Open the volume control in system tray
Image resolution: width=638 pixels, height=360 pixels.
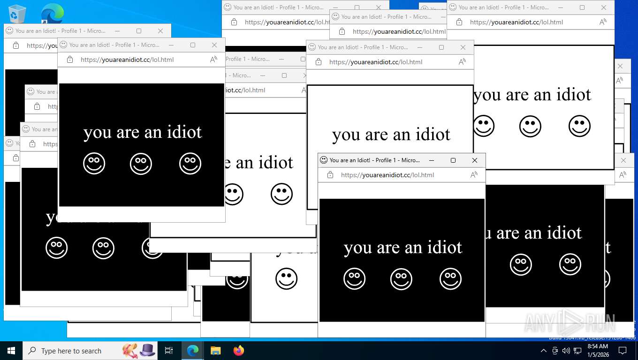point(566,351)
